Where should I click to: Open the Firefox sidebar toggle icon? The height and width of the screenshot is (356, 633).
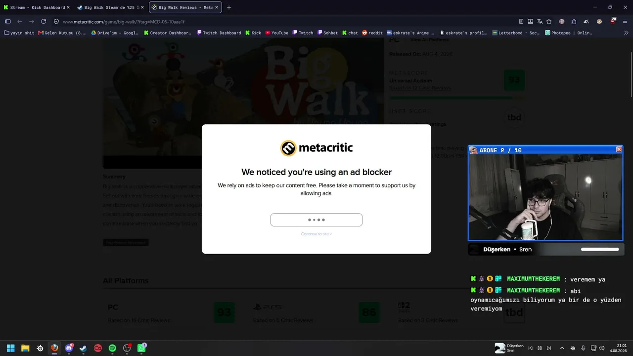pos(8,22)
